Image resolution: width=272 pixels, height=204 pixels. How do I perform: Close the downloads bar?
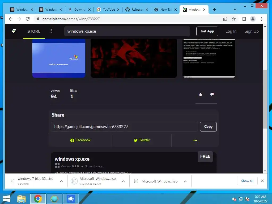click(262, 181)
